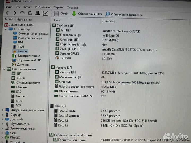Open the performance graph toolbar icon
This screenshot has width=191, height=143.
click(46, 13)
